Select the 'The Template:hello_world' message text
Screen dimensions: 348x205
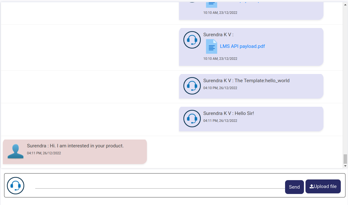coord(262,81)
